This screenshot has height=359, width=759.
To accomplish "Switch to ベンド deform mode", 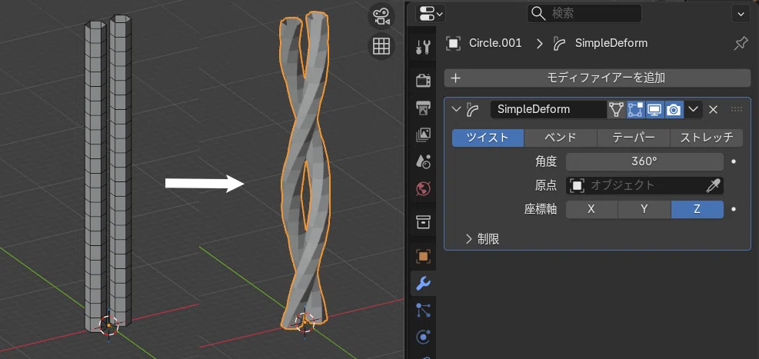I will click(561, 138).
